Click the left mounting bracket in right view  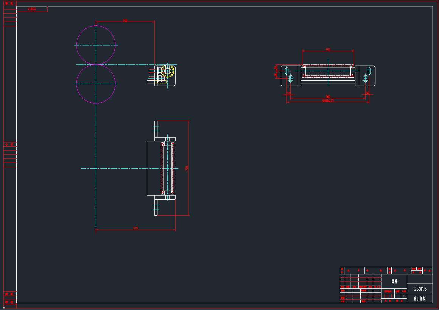289,75
